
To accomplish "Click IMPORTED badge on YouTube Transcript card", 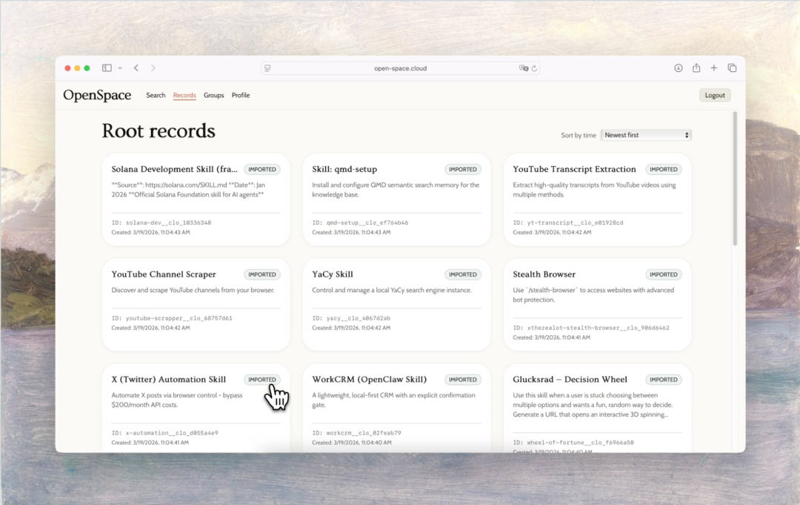I will pyautogui.click(x=663, y=169).
